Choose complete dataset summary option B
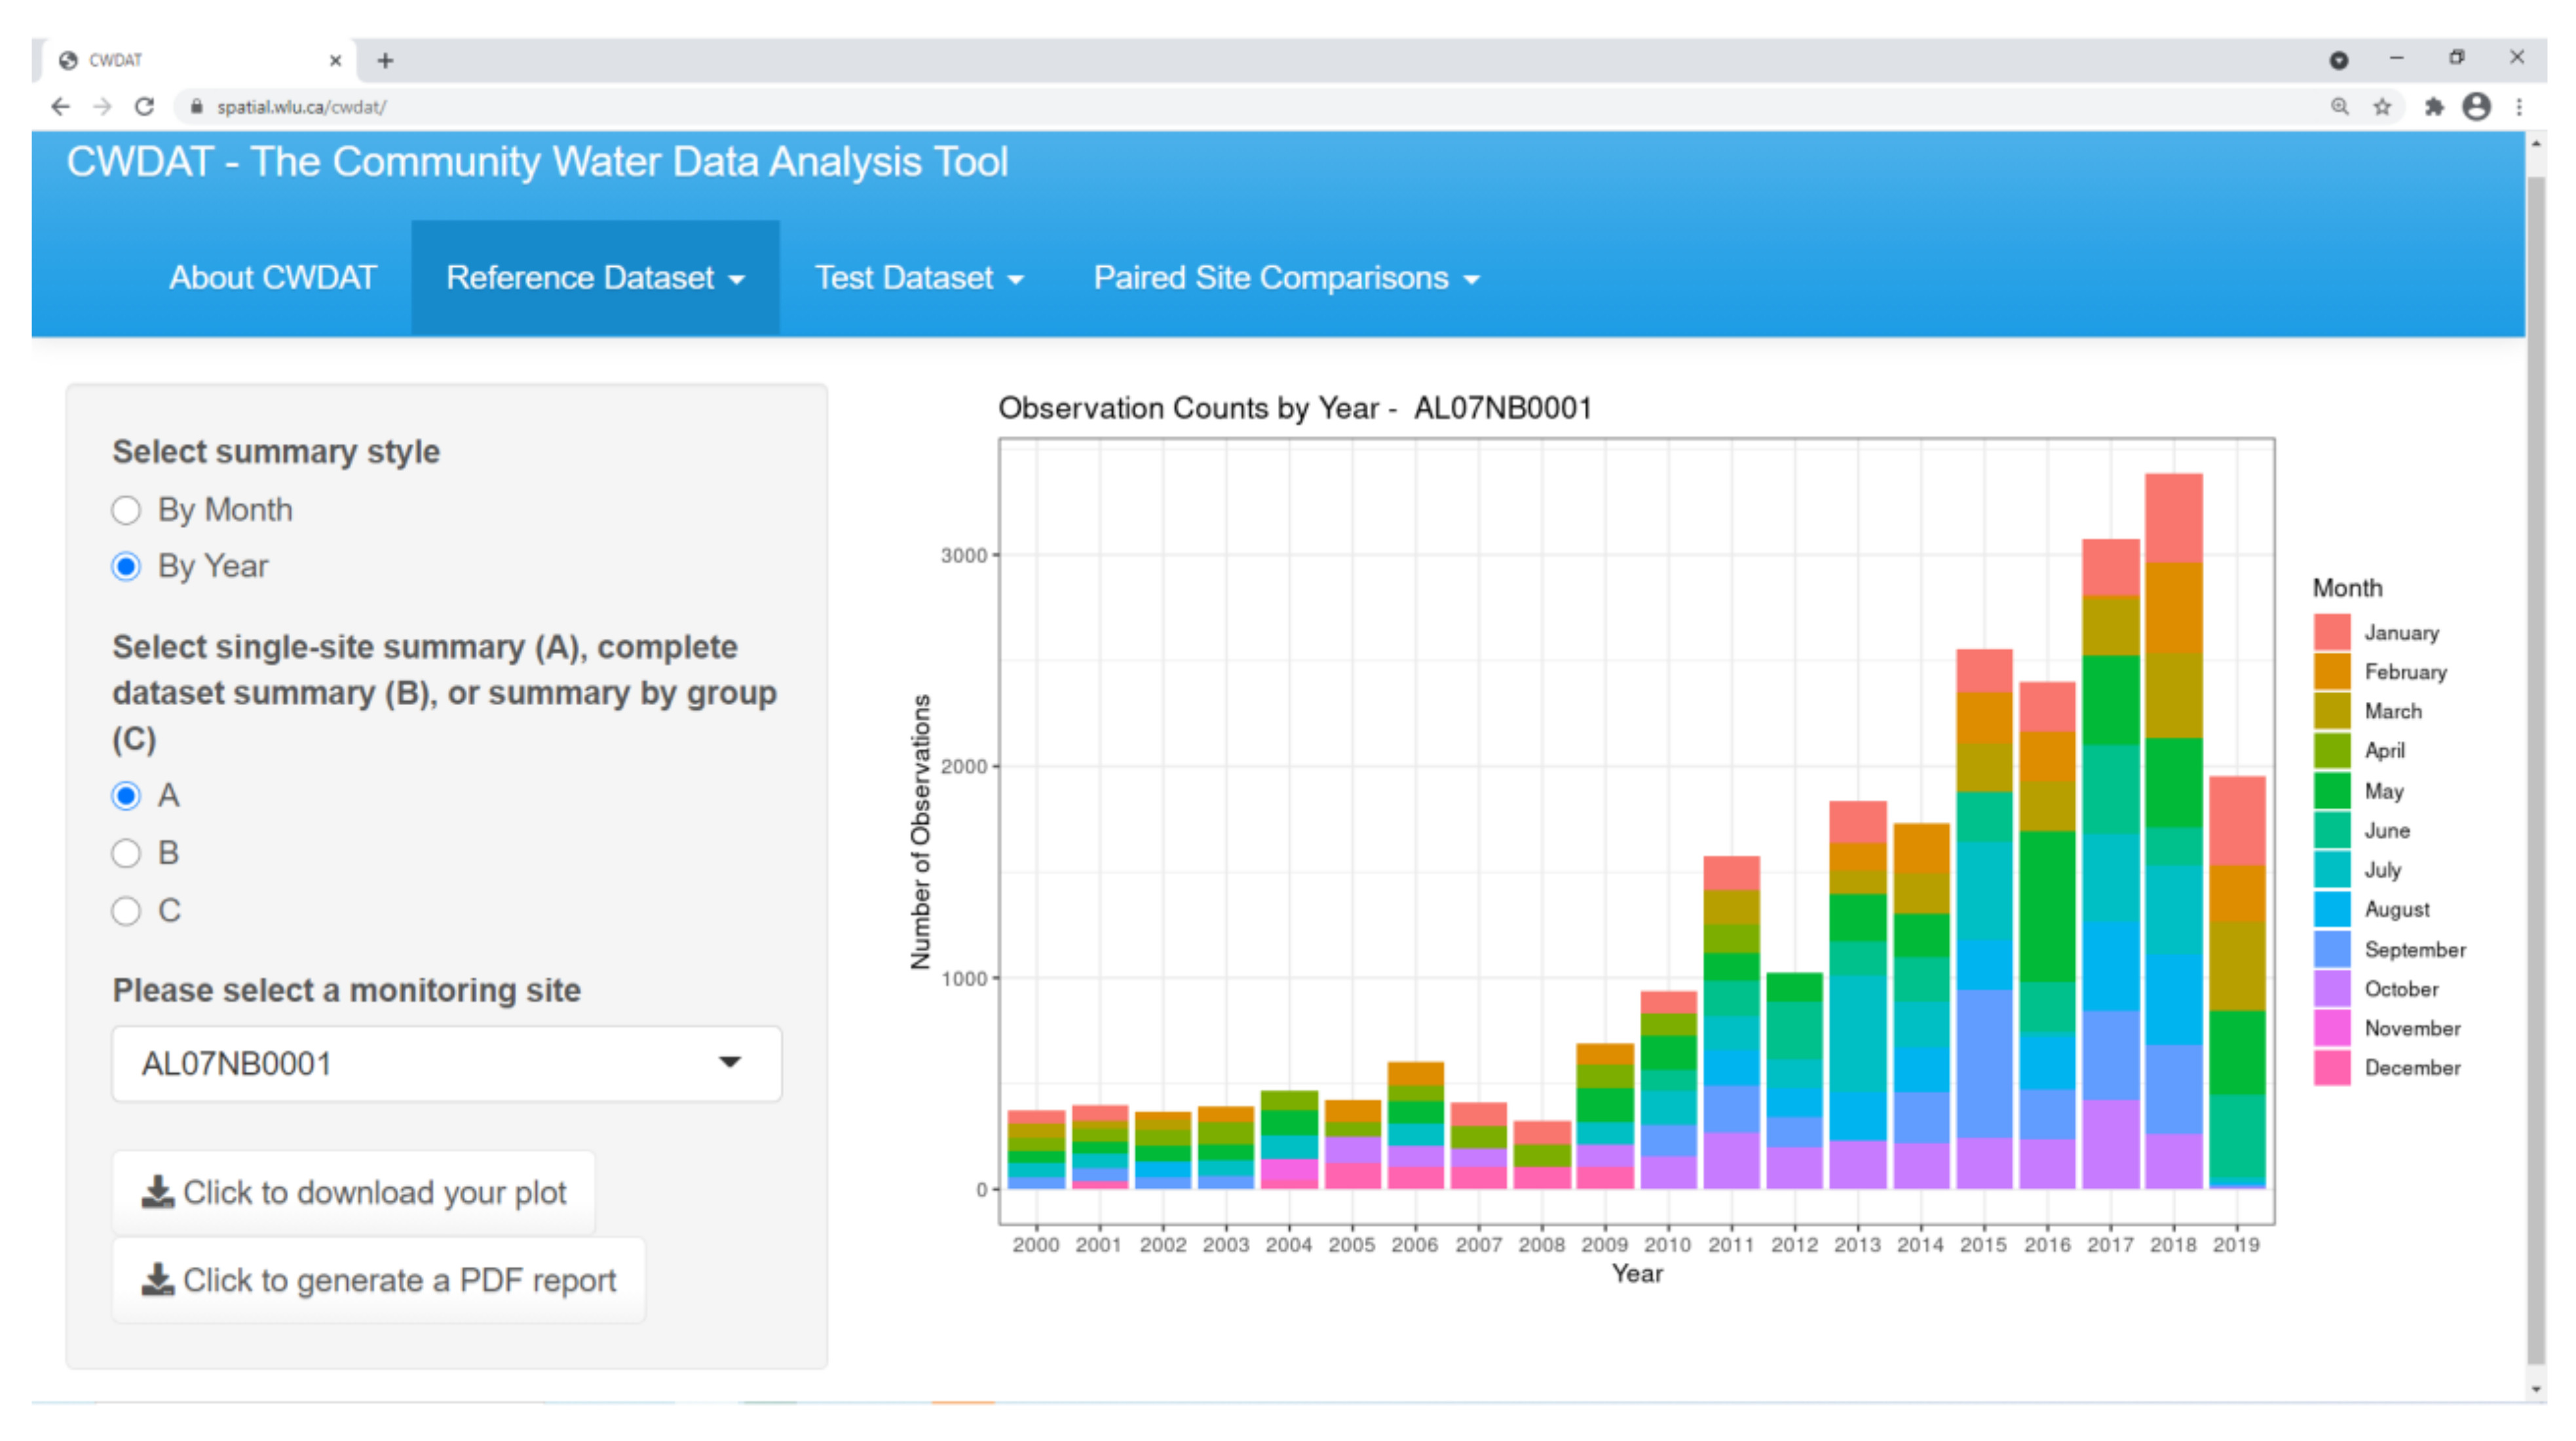2576x1441 pixels. pos(126,853)
